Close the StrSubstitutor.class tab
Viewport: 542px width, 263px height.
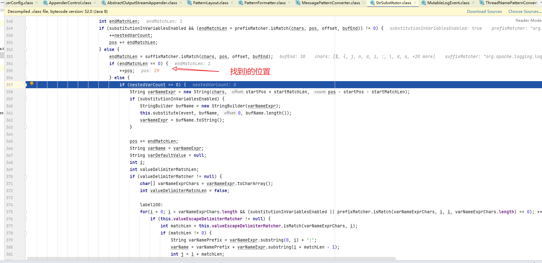(x=415, y=3)
